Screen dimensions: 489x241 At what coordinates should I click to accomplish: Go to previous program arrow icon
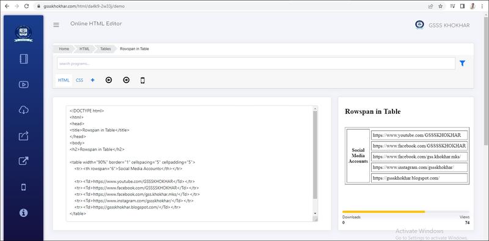pos(109,80)
